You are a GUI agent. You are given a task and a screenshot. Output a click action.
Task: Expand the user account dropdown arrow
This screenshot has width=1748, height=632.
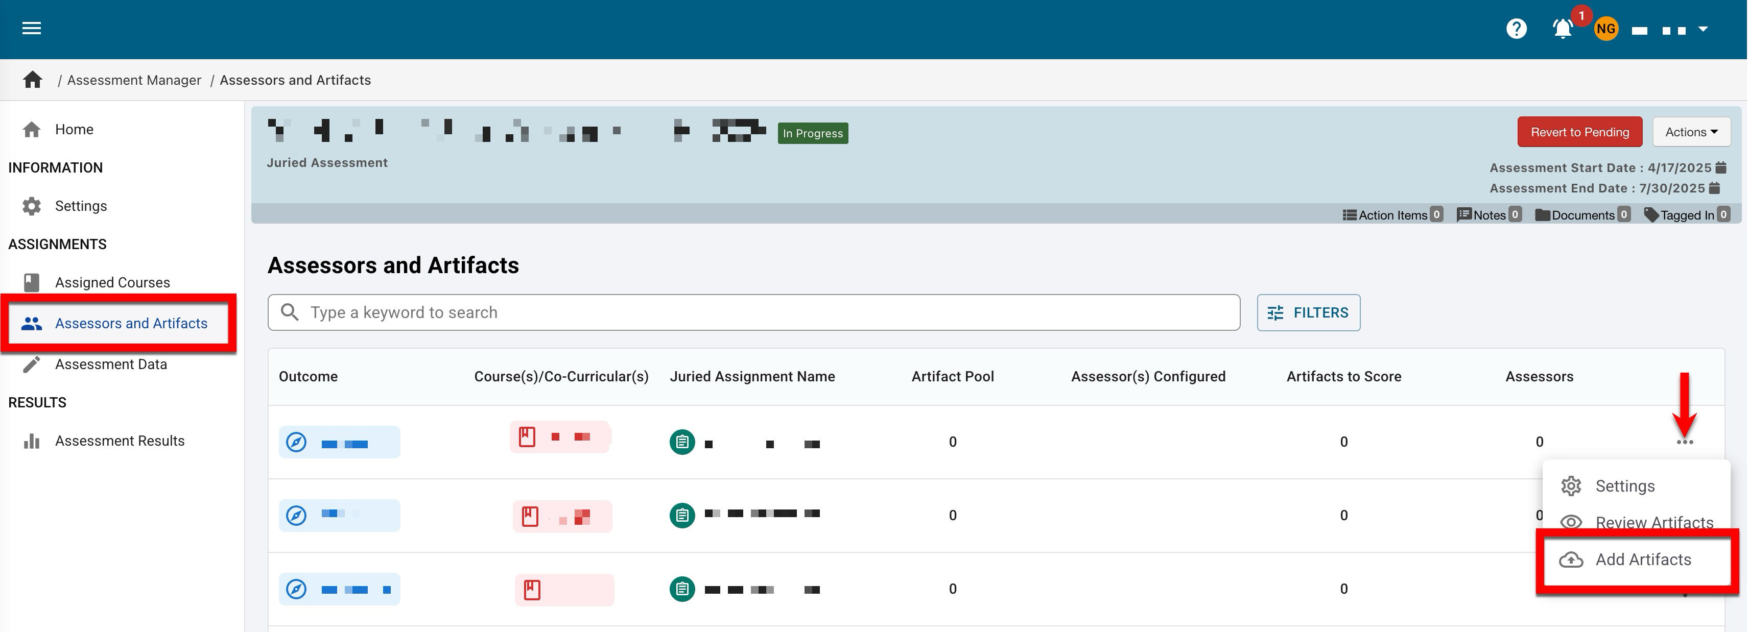[1703, 29]
